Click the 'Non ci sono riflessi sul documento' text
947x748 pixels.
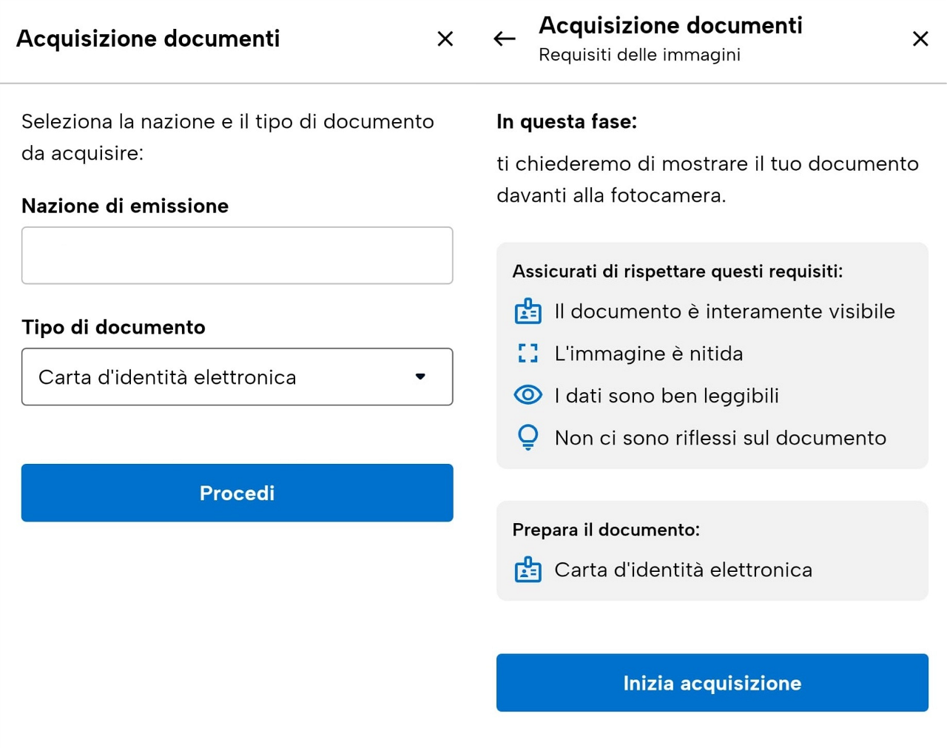click(x=721, y=438)
